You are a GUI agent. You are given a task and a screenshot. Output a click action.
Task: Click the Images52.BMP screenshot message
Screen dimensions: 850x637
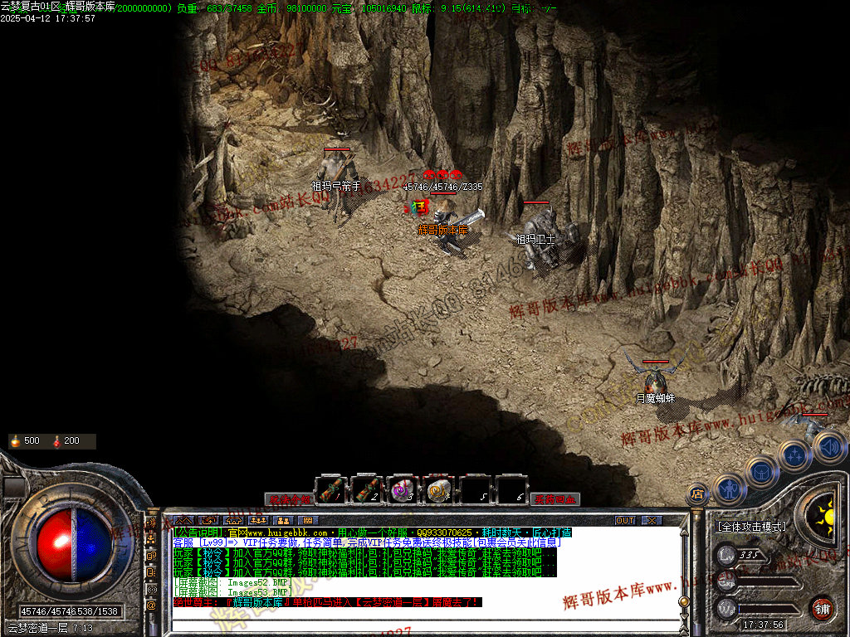(233, 583)
